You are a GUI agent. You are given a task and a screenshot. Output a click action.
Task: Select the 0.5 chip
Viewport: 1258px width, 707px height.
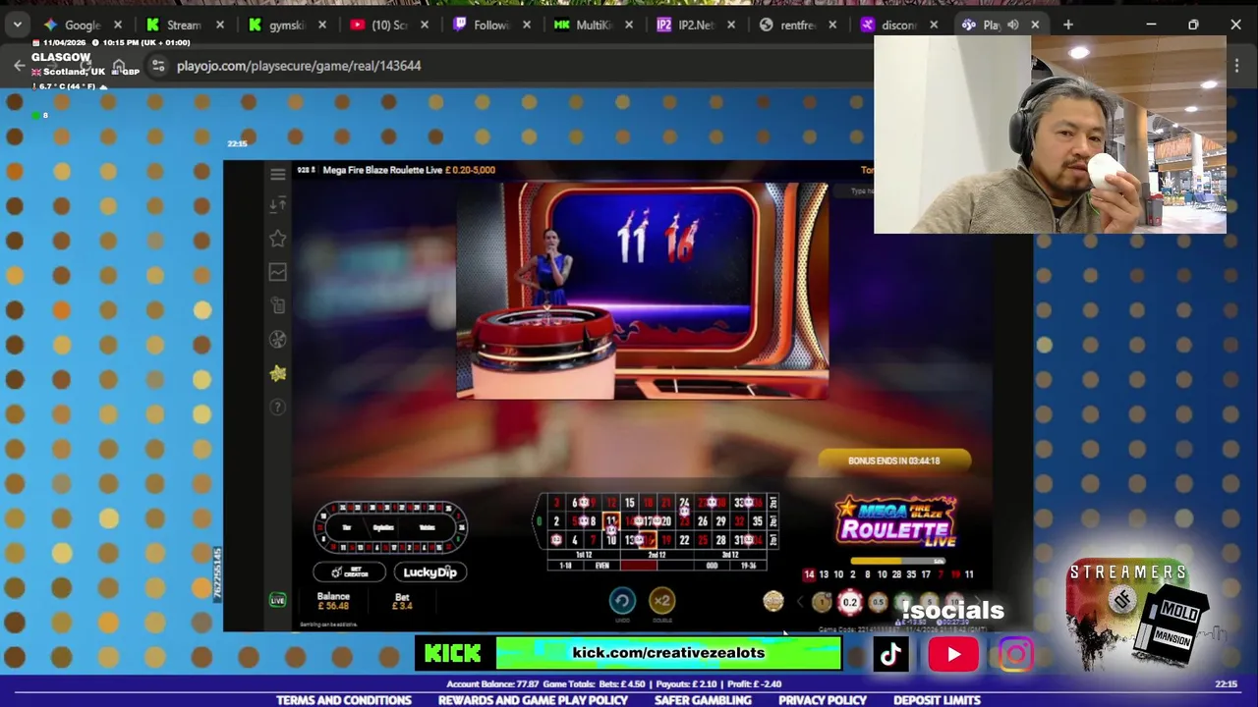click(x=878, y=602)
